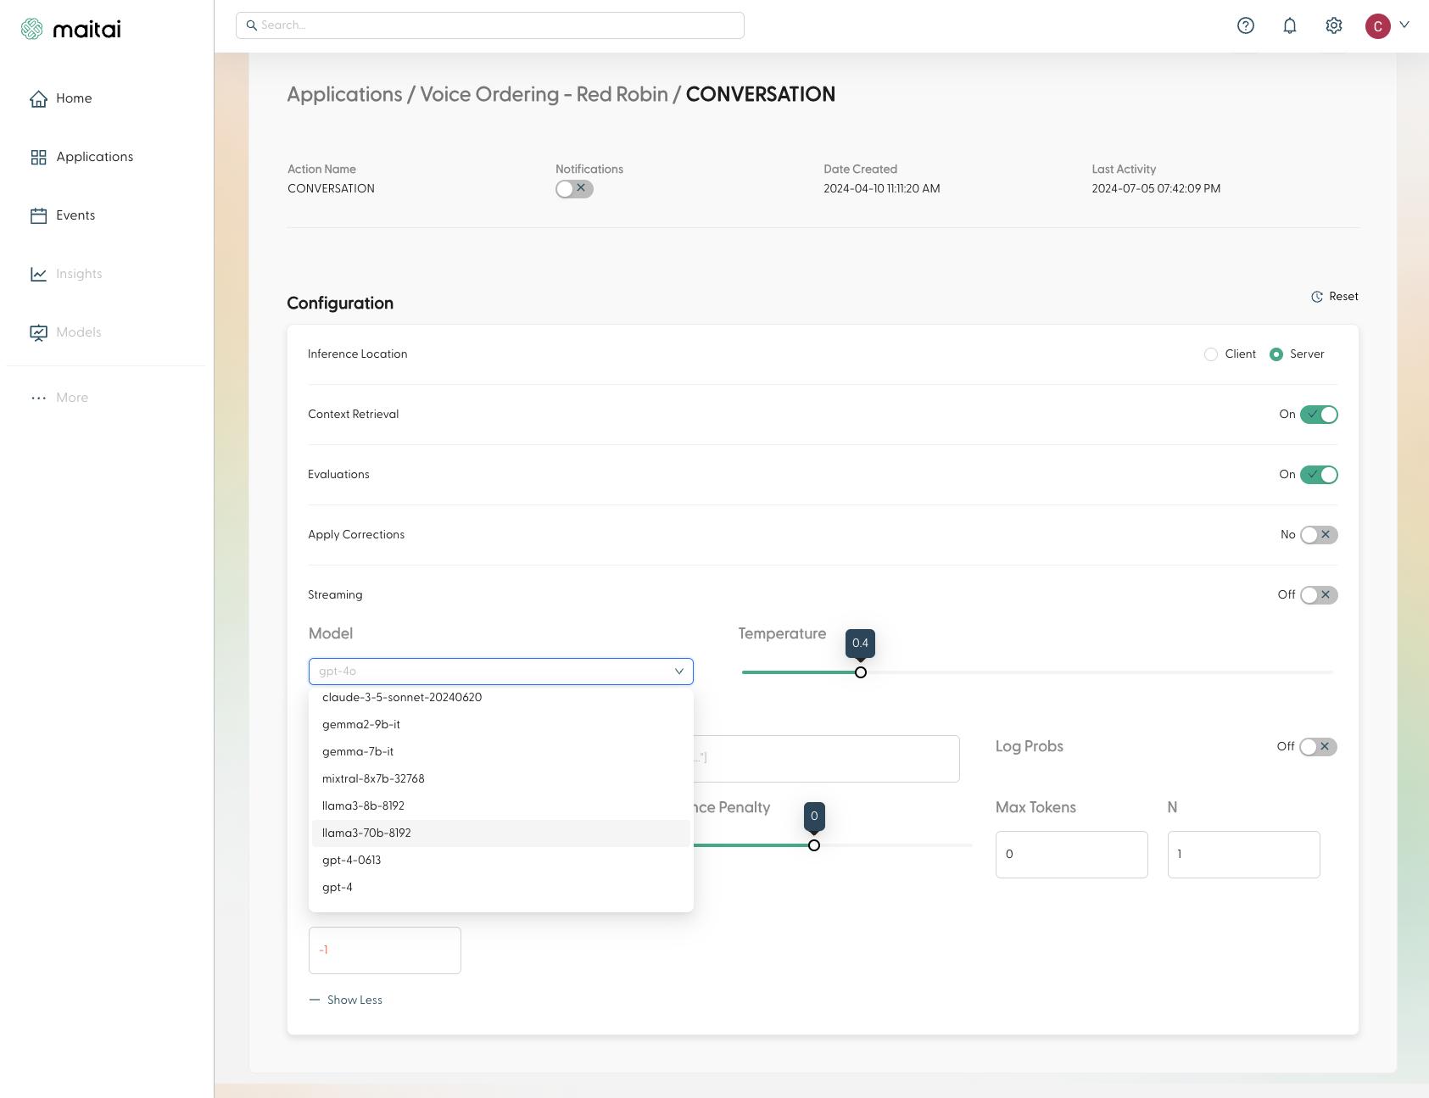Select Applications in the sidebar

(94, 157)
